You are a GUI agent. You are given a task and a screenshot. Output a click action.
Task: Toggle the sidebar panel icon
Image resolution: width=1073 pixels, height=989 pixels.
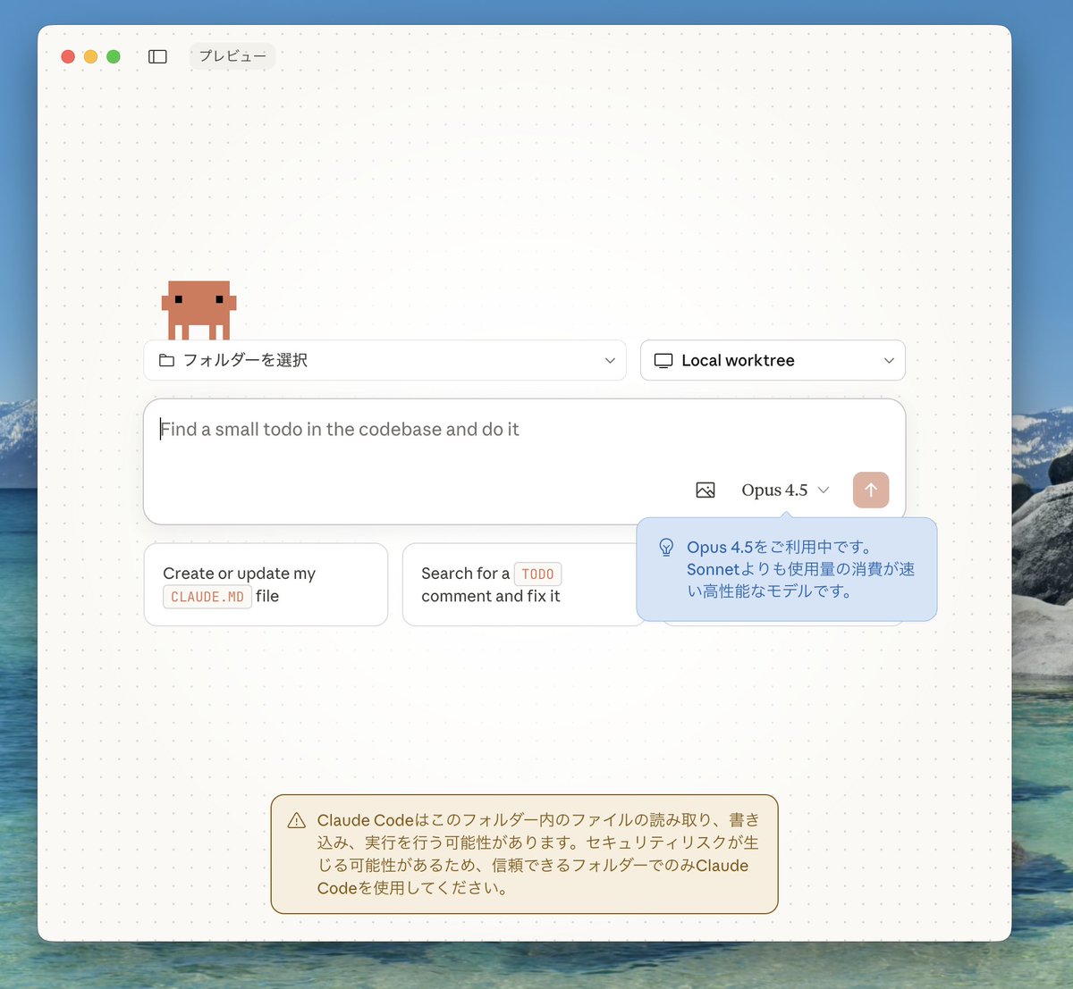[x=157, y=56]
